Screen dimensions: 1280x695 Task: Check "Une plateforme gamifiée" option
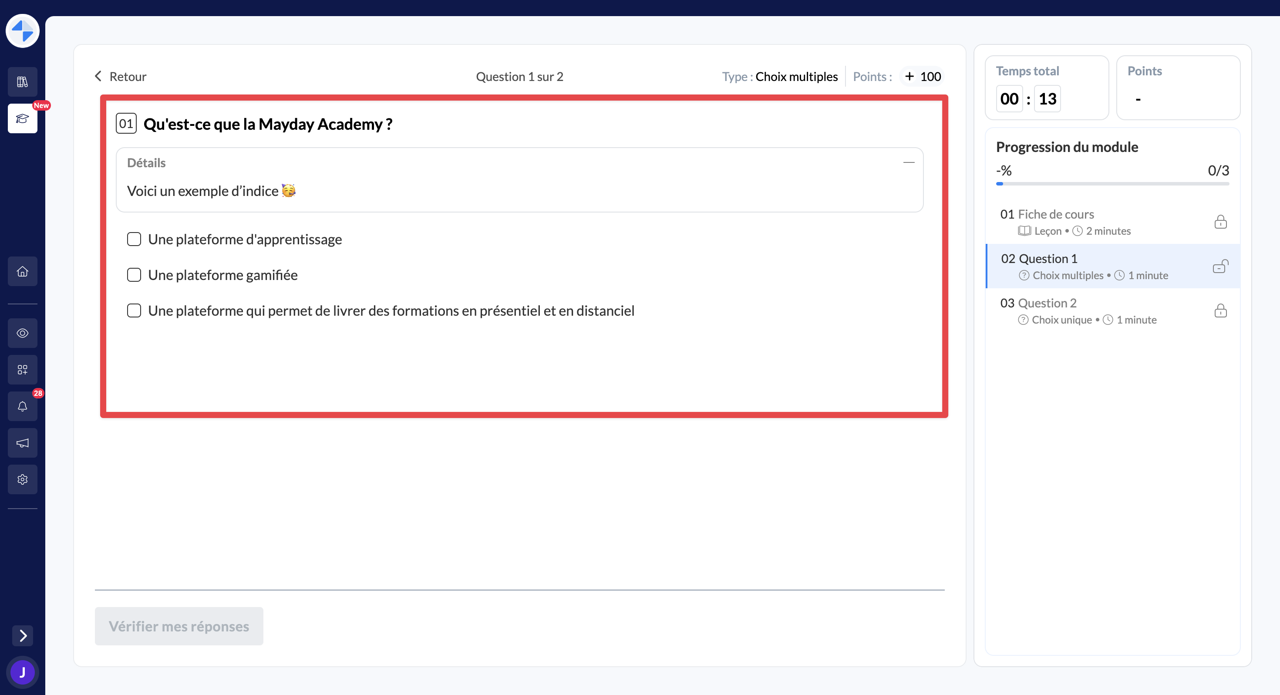(x=134, y=275)
